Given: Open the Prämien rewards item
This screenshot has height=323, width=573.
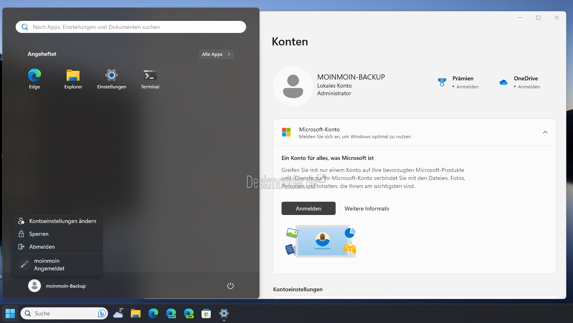Looking at the screenshot, I should coord(459,82).
